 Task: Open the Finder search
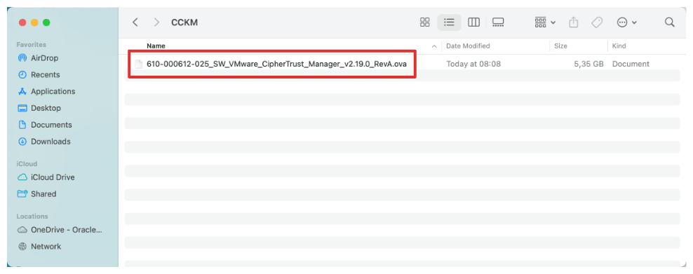tap(670, 22)
